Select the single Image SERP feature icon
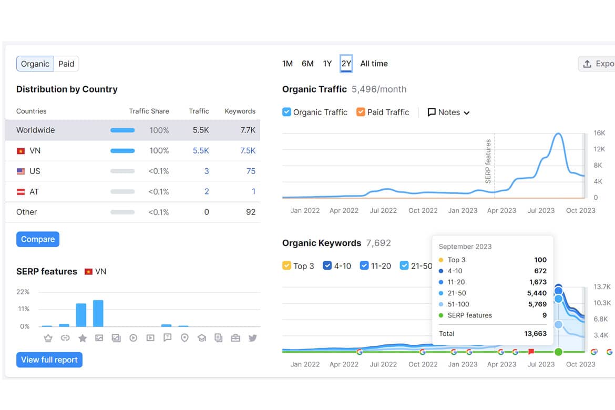 99,338
